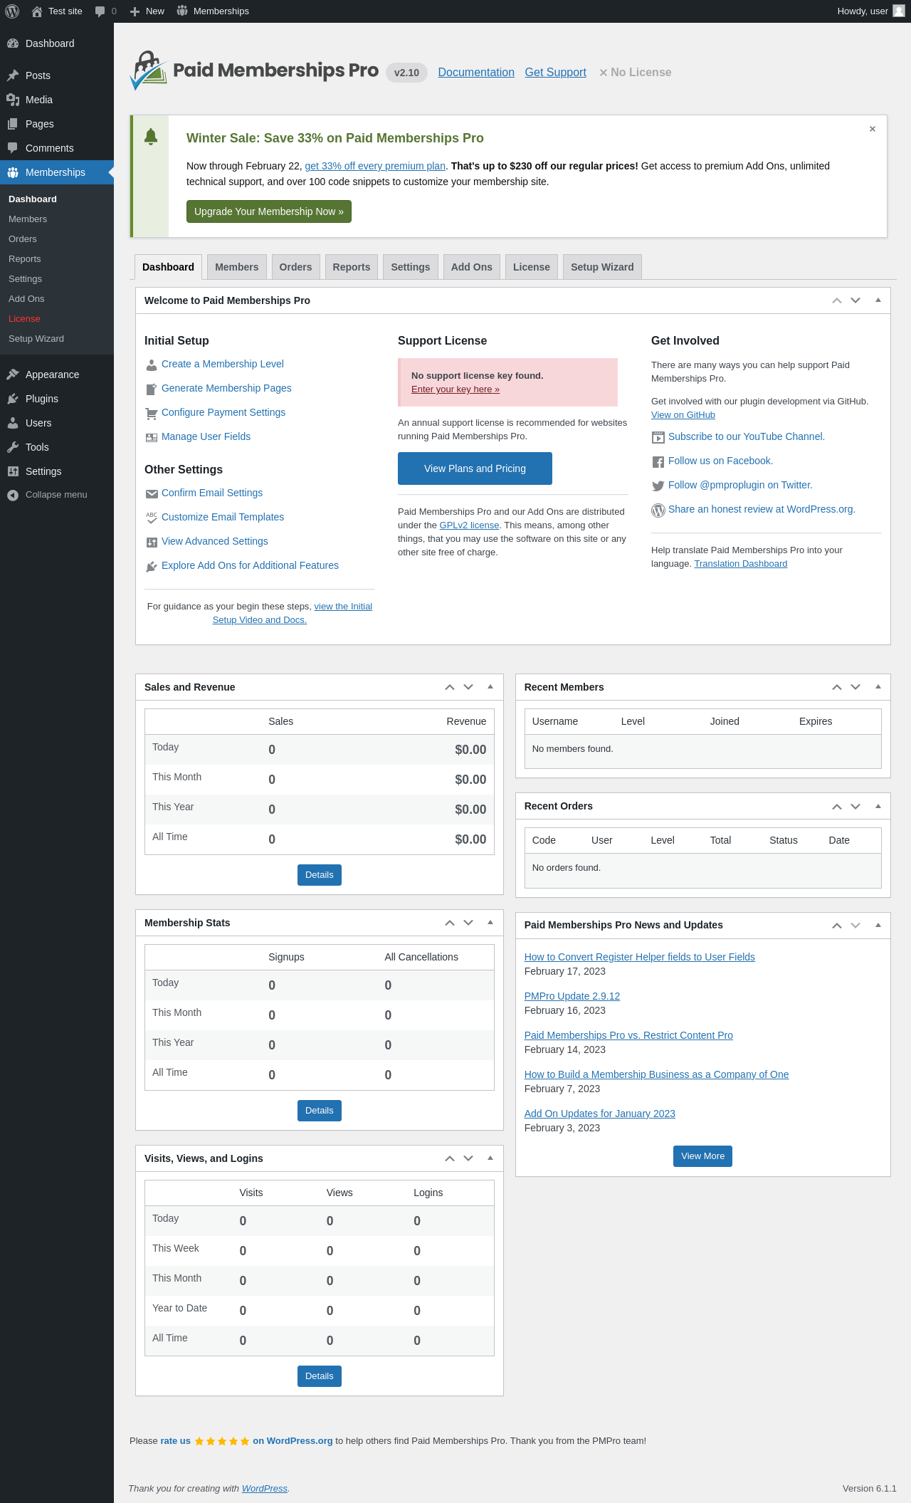The width and height of the screenshot is (911, 1503).
Task: Open Create a Membership Level link
Action: pos(223,364)
